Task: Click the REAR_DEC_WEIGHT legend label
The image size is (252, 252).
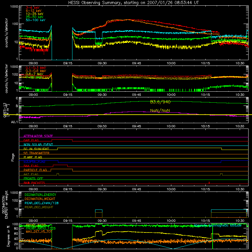Action: (39, 207)
